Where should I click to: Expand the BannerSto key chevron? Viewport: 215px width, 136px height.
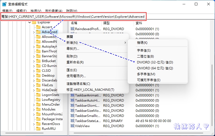(x=34, y=56)
